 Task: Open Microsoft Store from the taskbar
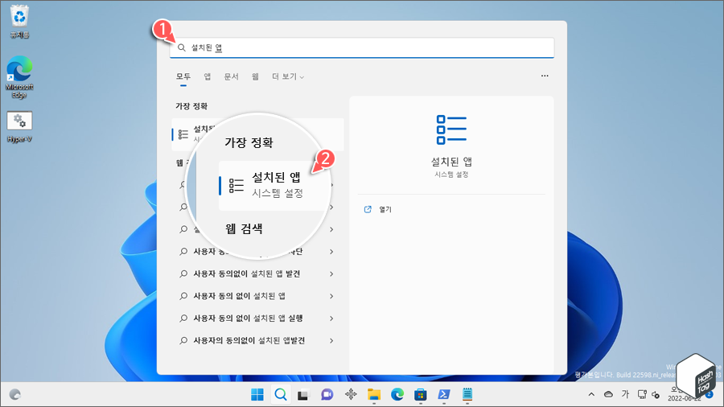[420, 395]
